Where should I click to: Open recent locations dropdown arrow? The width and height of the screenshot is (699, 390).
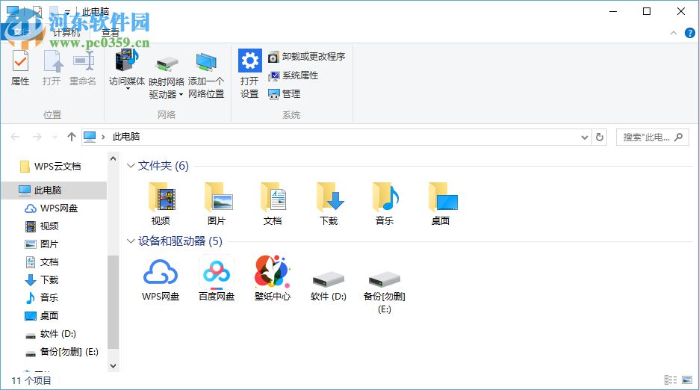(55, 137)
